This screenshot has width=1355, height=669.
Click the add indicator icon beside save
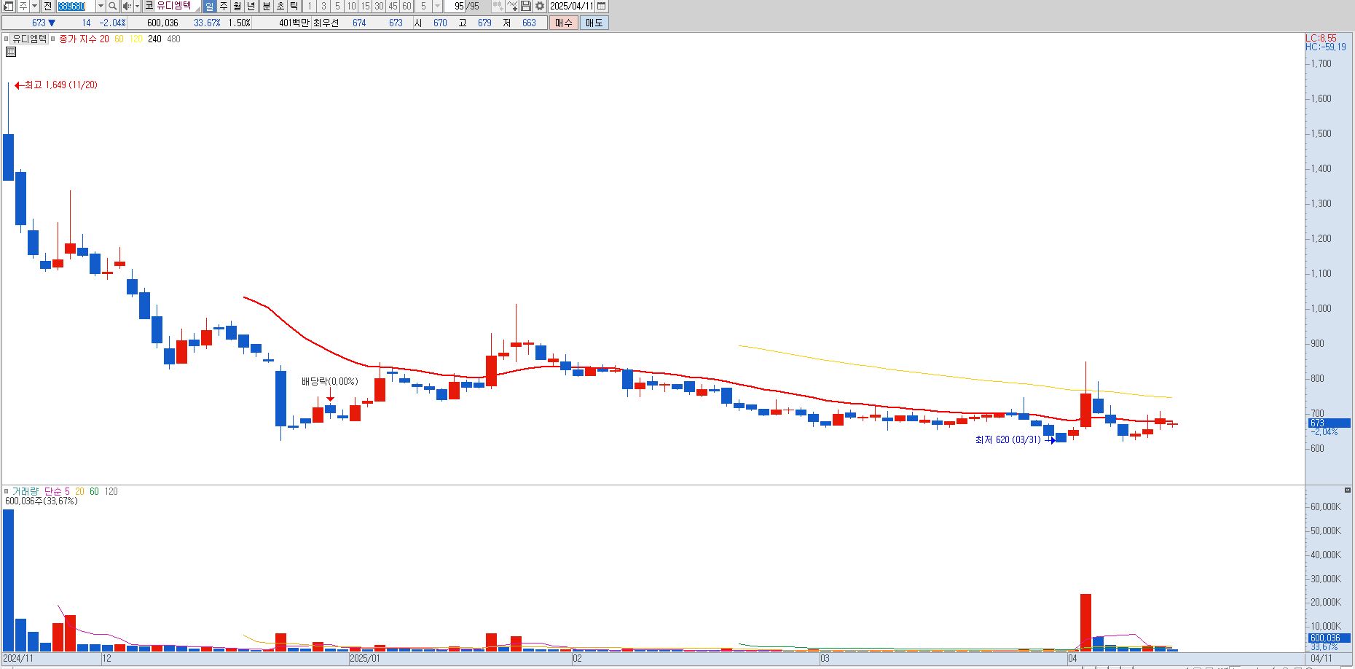pos(512,6)
